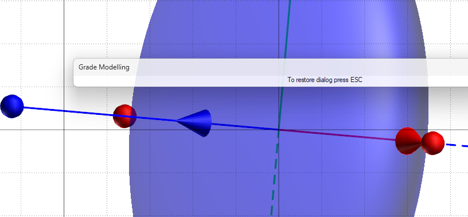
Task: Click the minimized dialog's white message strip
Action: (270, 81)
